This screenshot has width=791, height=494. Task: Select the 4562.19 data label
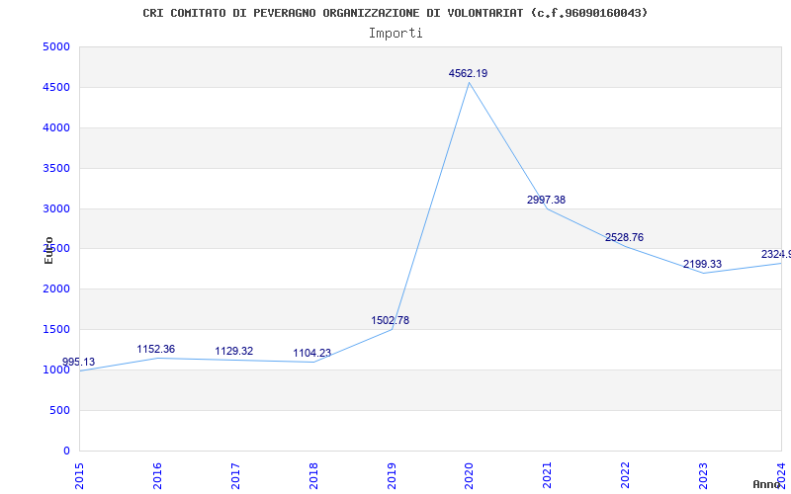468,73
